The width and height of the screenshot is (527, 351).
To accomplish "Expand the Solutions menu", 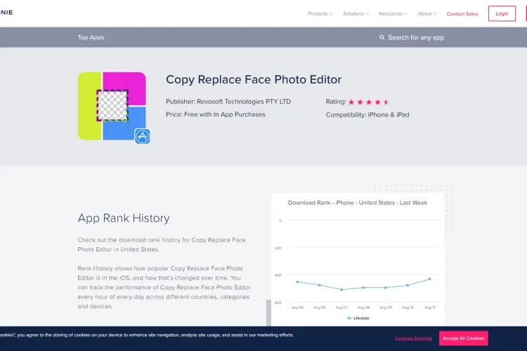I will coord(356,14).
